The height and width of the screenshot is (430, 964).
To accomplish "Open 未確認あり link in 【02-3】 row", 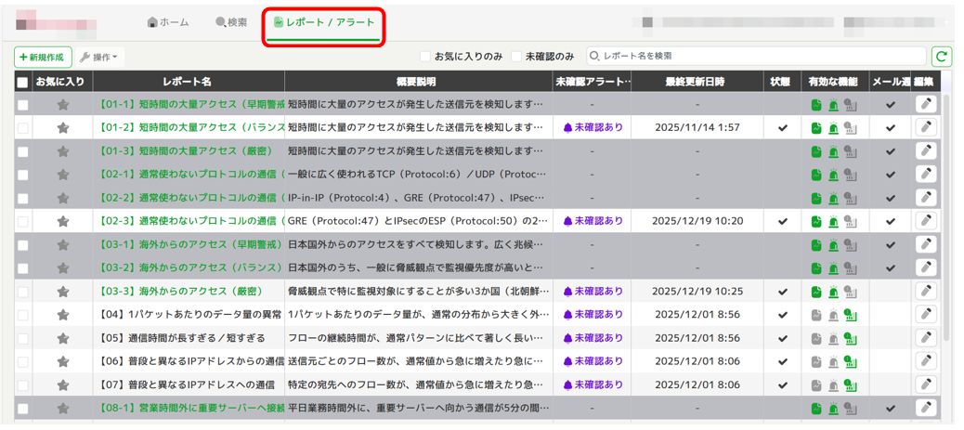I will [593, 221].
